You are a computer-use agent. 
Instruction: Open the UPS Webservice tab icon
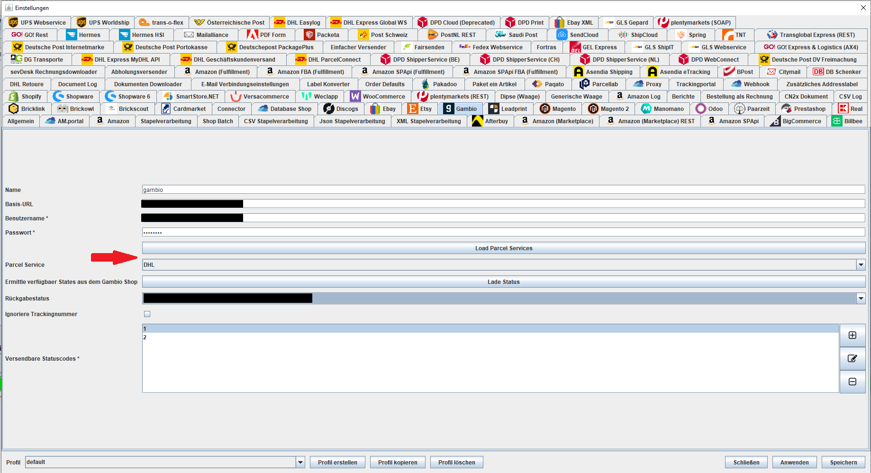click(x=13, y=22)
